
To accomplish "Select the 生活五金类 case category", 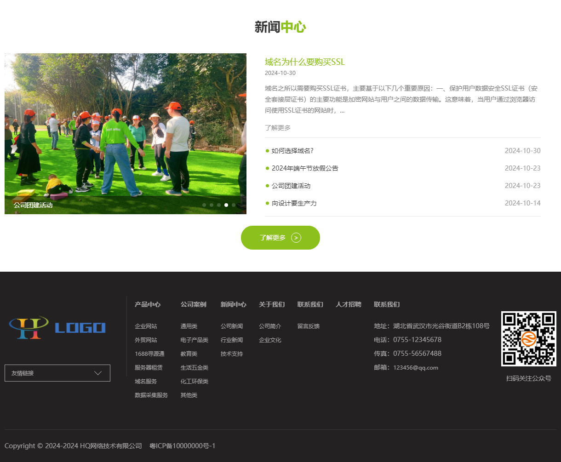I will tap(195, 368).
